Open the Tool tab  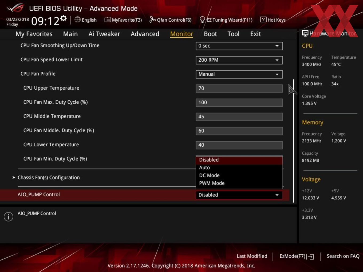point(233,34)
